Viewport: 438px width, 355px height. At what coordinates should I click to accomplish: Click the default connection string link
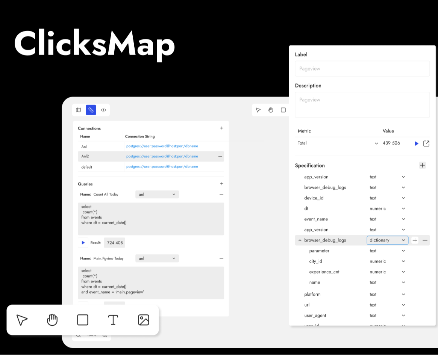tap(162, 167)
